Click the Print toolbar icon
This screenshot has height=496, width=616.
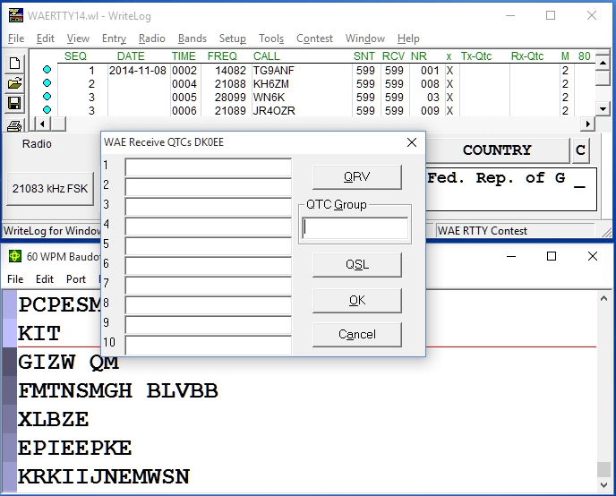point(14,125)
